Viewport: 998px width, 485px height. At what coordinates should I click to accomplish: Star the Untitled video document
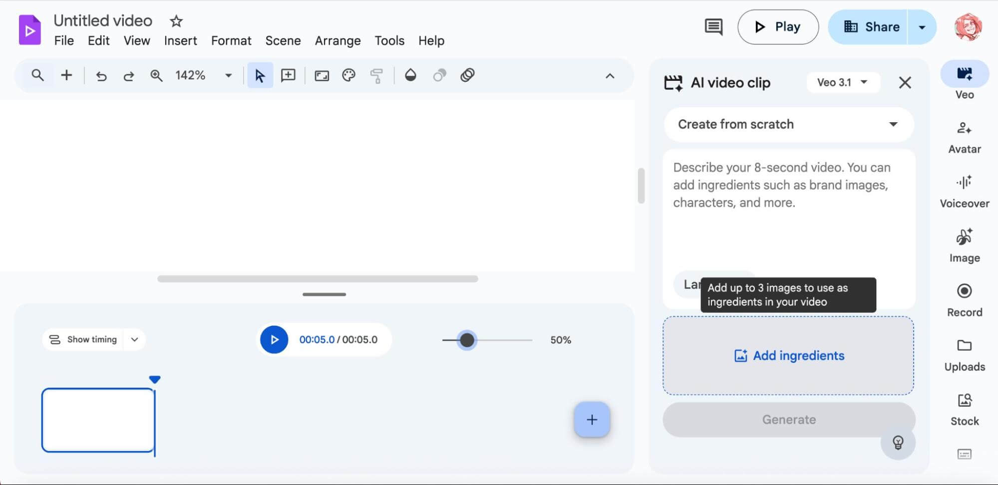176,21
